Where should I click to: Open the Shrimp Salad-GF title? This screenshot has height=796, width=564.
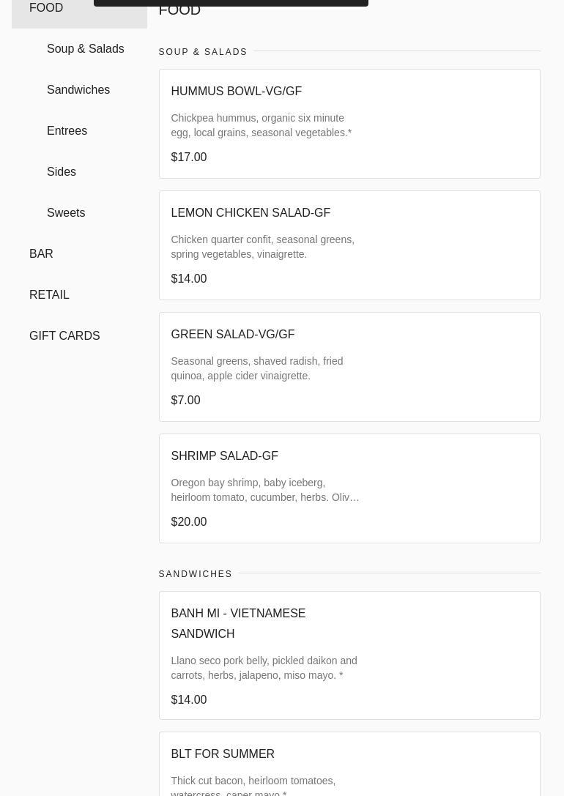224,456
